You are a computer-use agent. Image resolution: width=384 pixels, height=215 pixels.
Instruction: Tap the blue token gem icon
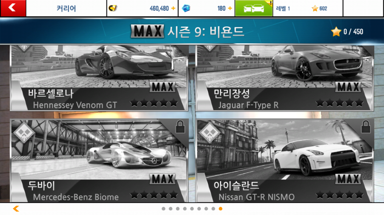(186, 8)
